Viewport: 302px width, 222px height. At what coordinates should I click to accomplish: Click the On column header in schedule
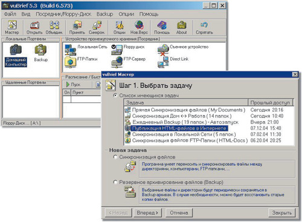click(x=67, y=93)
